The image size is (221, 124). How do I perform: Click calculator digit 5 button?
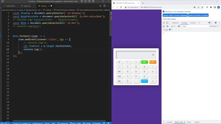[136, 72]
